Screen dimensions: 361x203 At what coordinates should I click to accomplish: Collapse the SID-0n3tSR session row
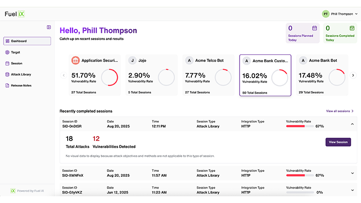point(352,124)
